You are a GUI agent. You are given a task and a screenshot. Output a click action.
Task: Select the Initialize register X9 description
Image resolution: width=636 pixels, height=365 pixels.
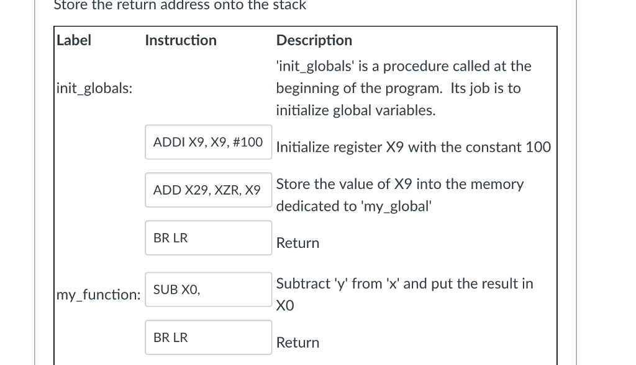[414, 147]
